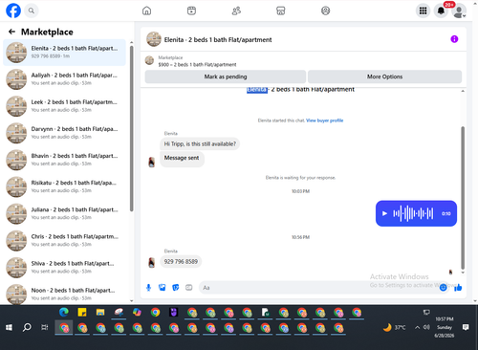478x350 pixels.
Task: Open the Bhavin conversation
Action: click(x=64, y=160)
